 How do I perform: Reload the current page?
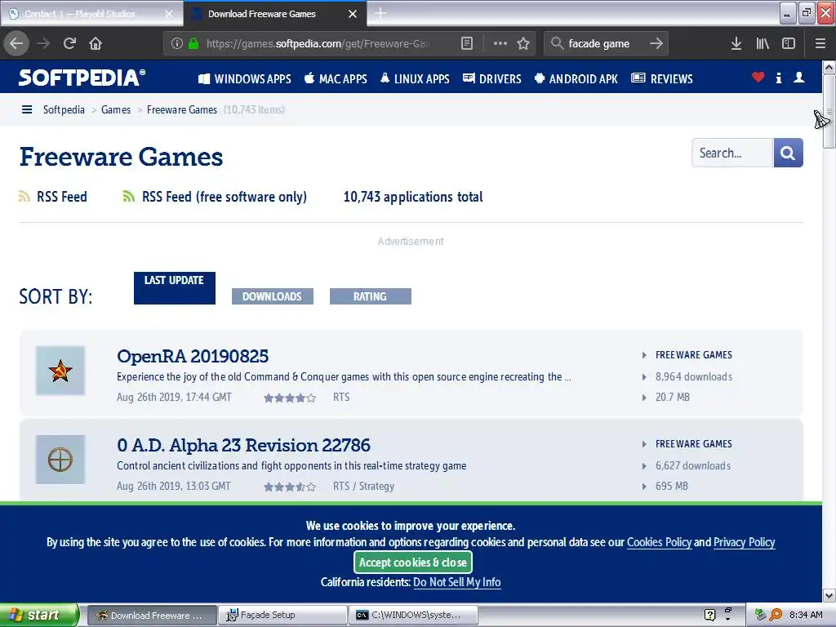click(69, 43)
